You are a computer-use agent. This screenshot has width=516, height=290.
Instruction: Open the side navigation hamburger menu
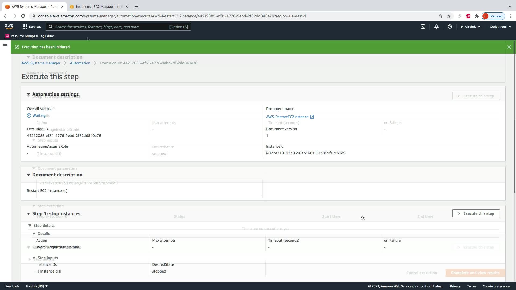(x=5, y=46)
